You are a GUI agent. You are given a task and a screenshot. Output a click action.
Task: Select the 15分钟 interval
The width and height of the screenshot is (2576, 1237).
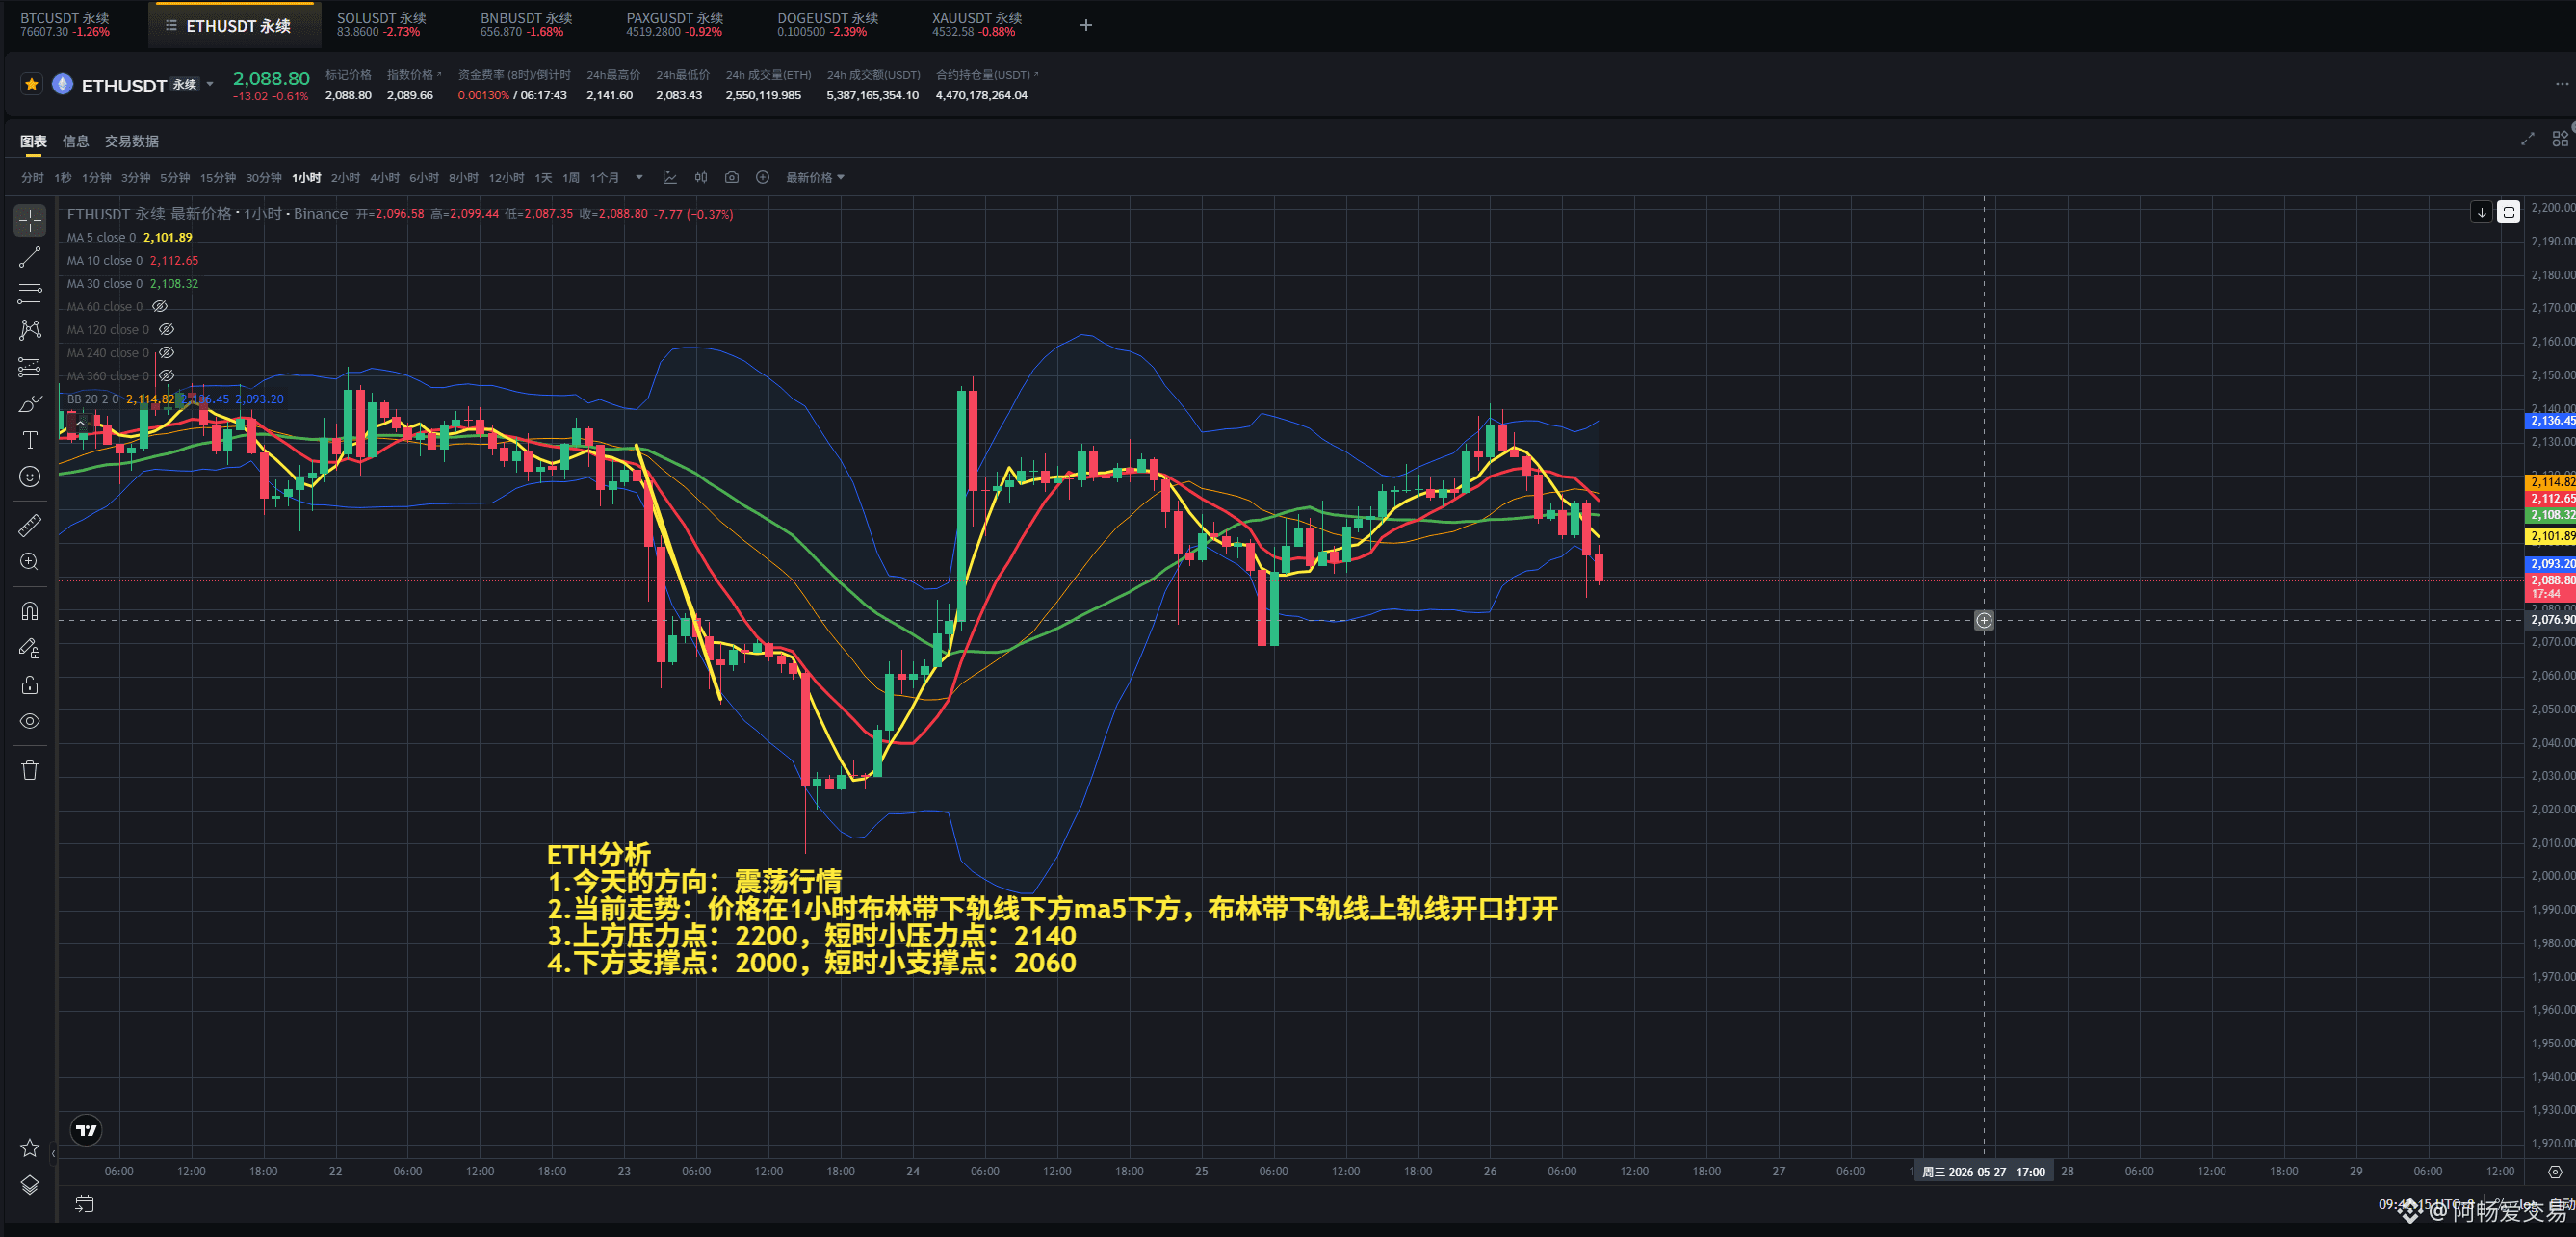218,178
